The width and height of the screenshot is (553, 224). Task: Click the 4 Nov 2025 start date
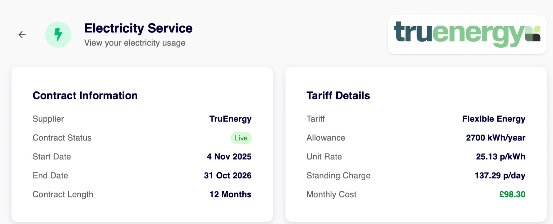pyautogui.click(x=229, y=157)
